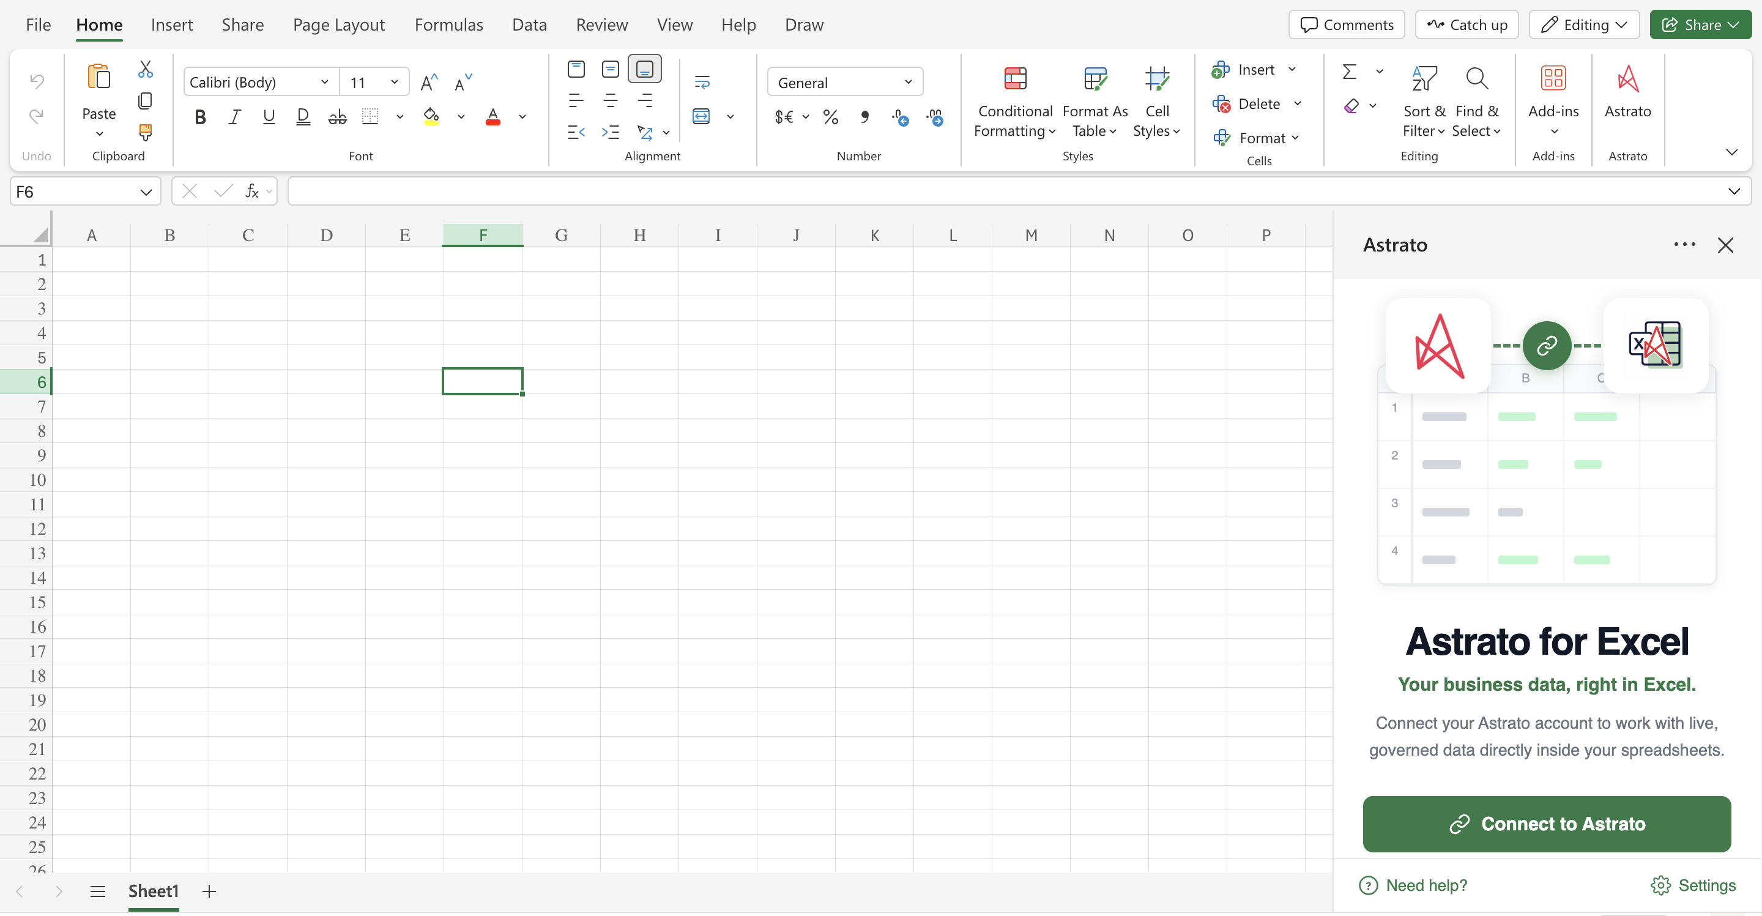Open Astrato panel Settings

(x=1693, y=885)
